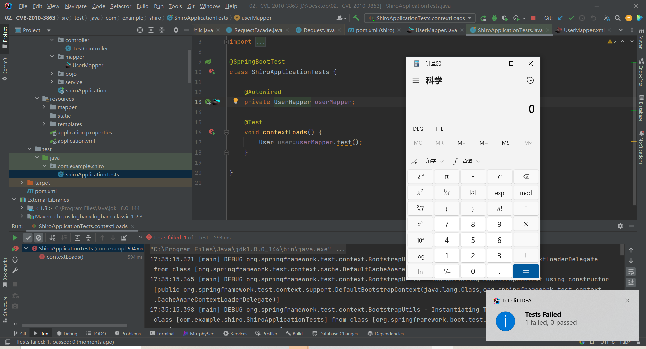The width and height of the screenshot is (646, 349).
Task: Collapse all in Project panel
Action: 162,30
